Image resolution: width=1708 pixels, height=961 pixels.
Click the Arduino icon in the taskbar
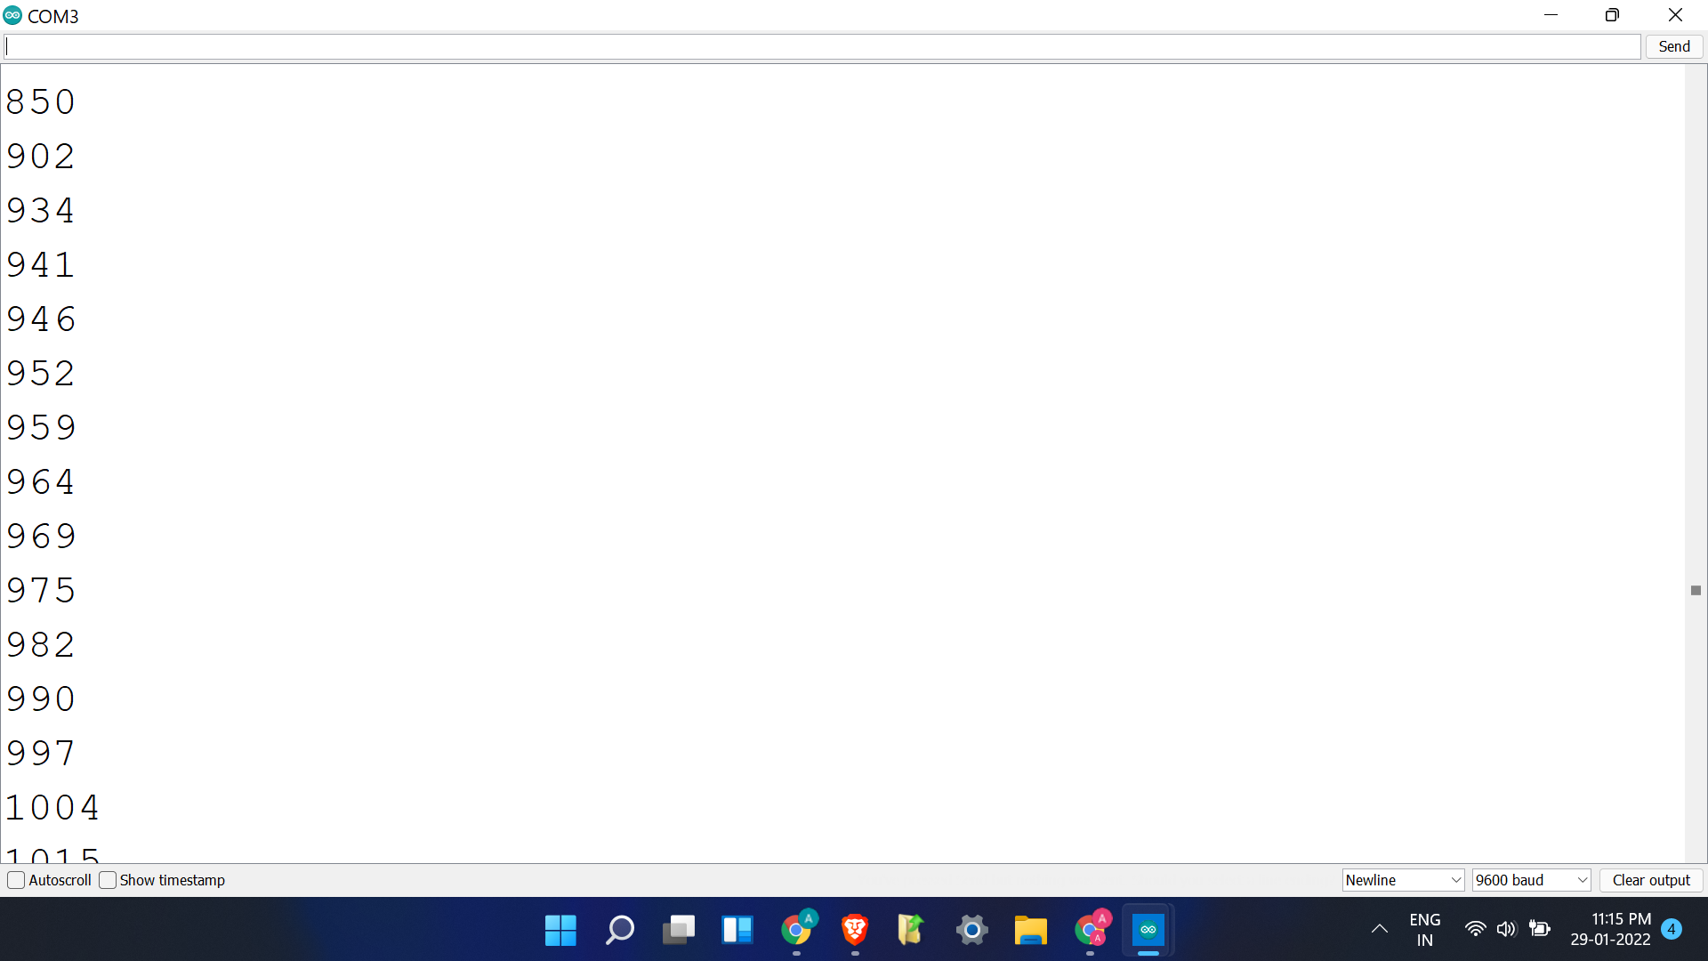1148,930
